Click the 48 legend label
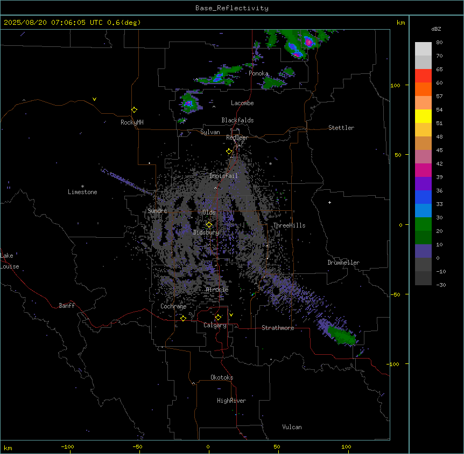The height and width of the screenshot is (454, 464). click(x=439, y=136)
